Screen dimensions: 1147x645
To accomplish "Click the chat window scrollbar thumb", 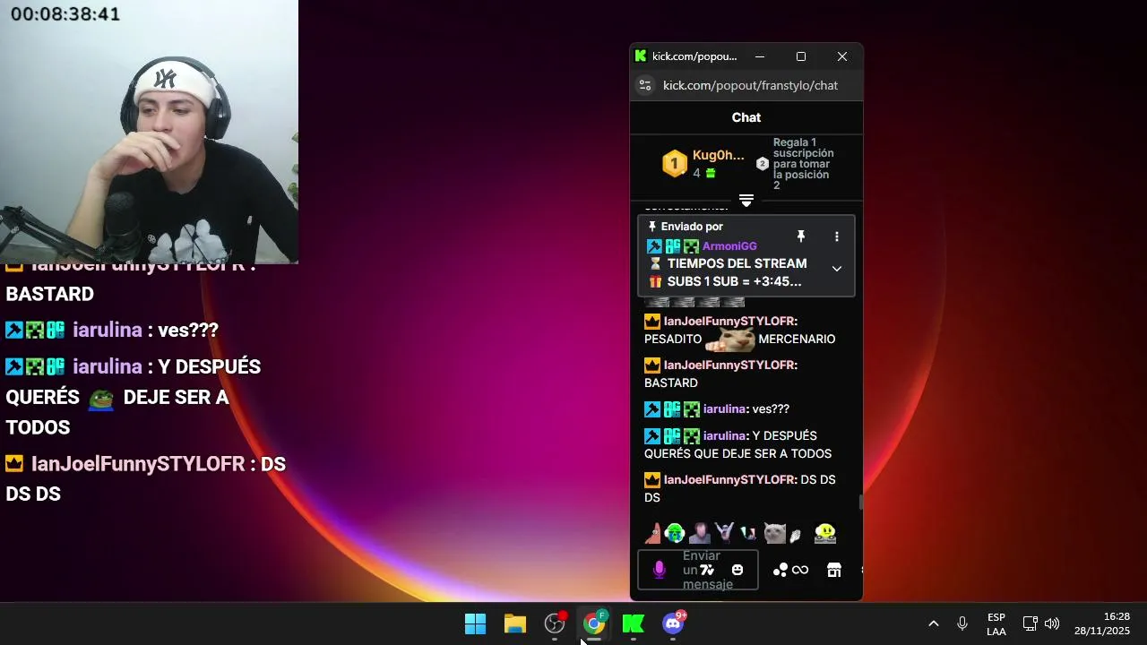I will click(860, 502).
